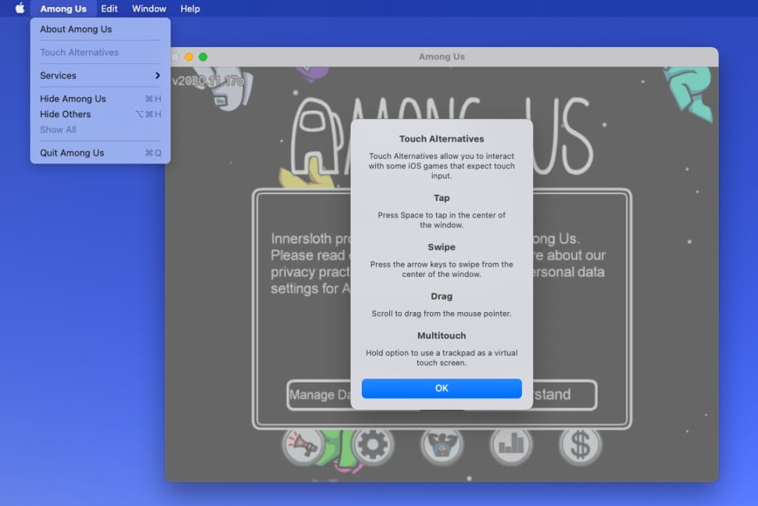The width and height of the screenshot is (758, 506).
Task: Click the version label v2020.11.17
Action: click(x=209, y=81)
